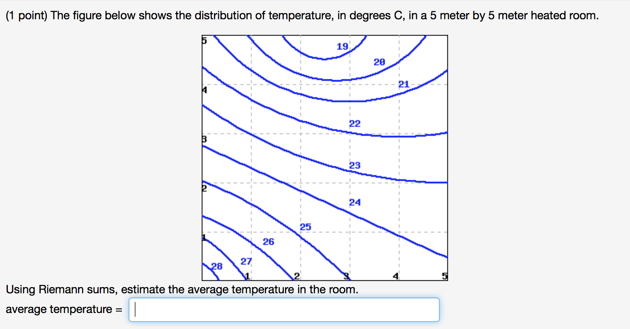Click the 21-degree contour label
Screen dimensions: 630x329
pos(403,84)
